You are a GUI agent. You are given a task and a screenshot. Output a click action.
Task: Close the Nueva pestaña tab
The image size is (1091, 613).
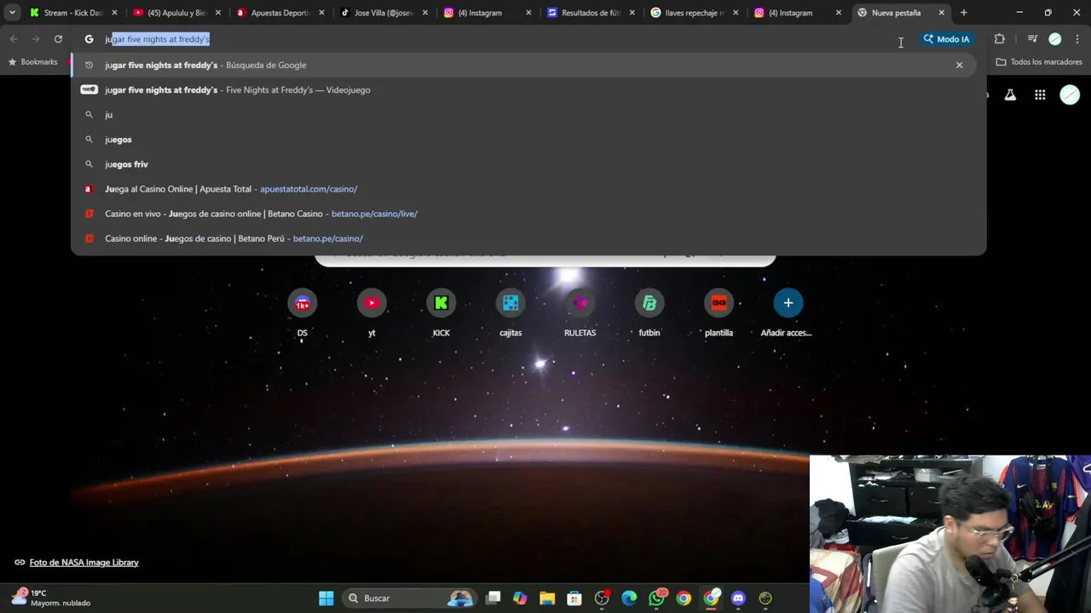941,13
